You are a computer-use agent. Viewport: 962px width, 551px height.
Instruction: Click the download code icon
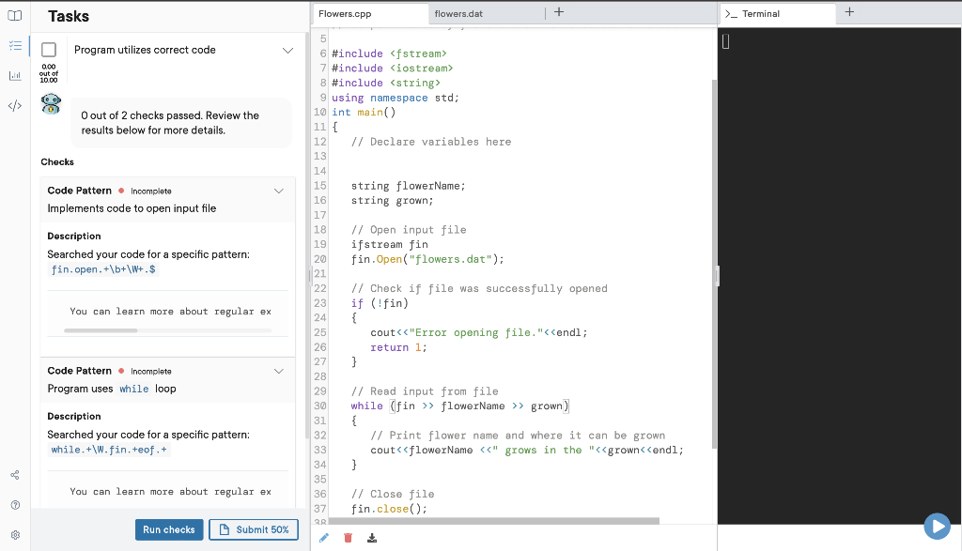pyautogui.click(x=371, y=537)
